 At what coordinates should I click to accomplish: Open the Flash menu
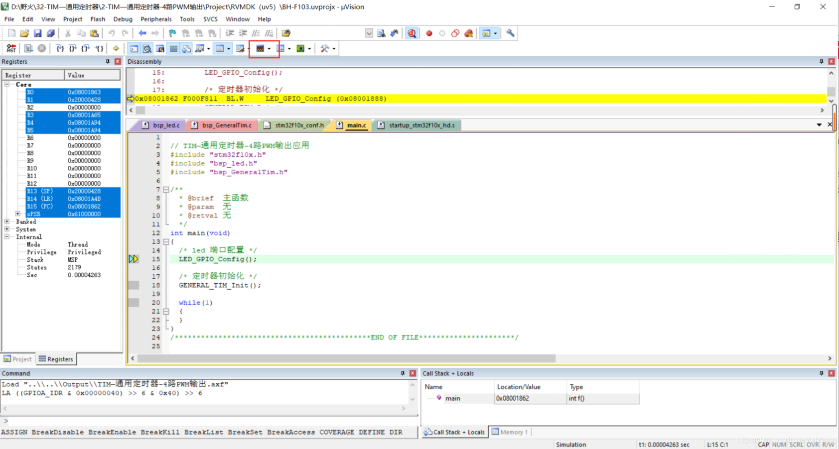coord(98,19)
